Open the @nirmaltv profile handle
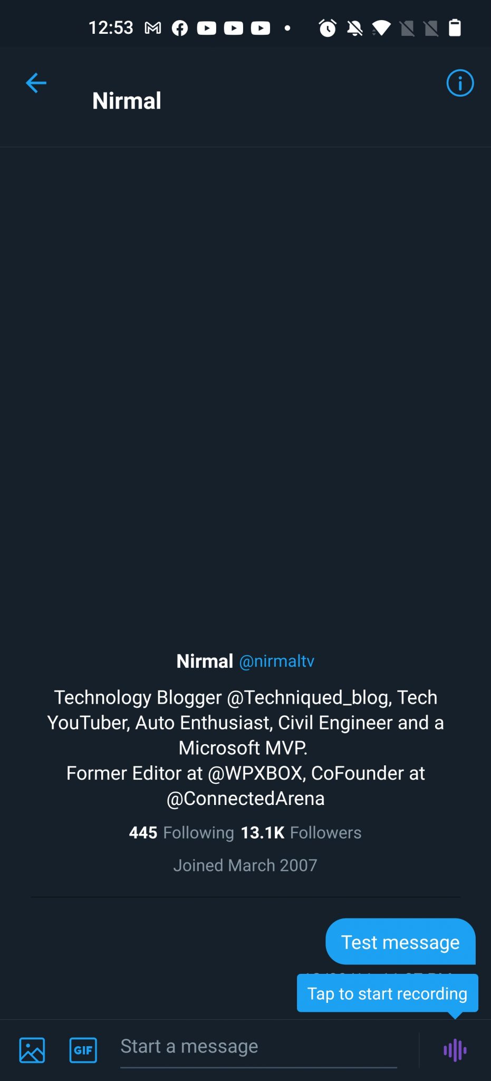This screenshot has width=491, height=1081. click(277, 661)
